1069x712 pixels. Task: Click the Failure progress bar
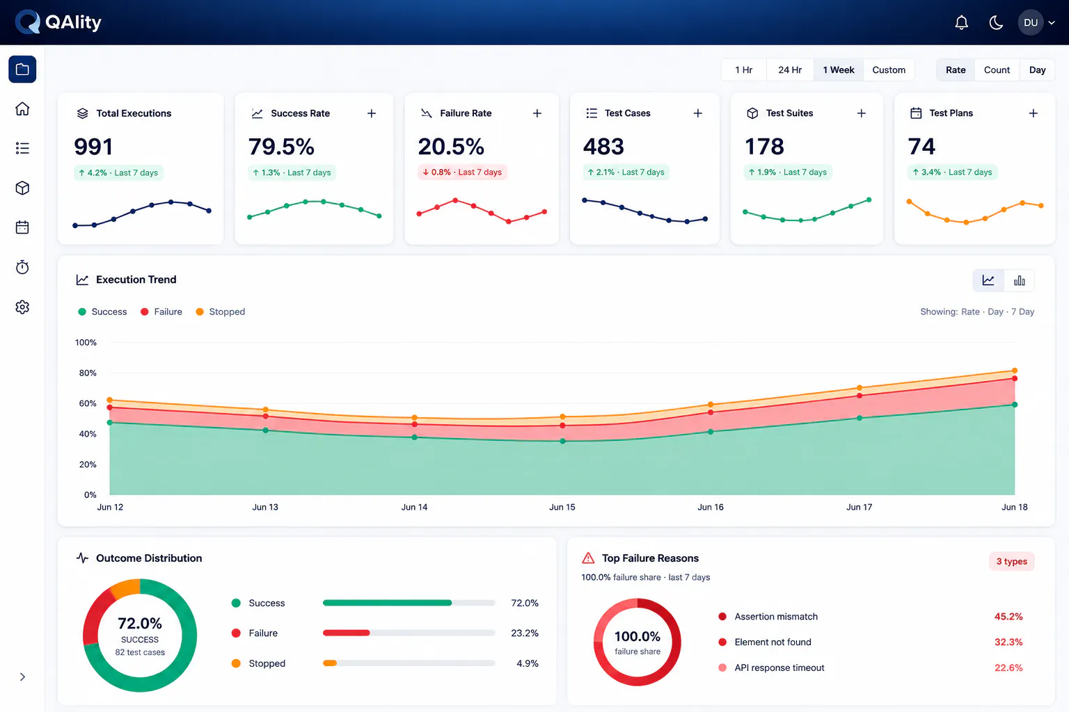click(x=409, y=633)
